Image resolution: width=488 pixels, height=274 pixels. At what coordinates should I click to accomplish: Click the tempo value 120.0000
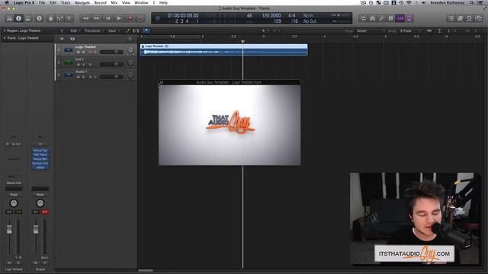[x=271, y=15]
